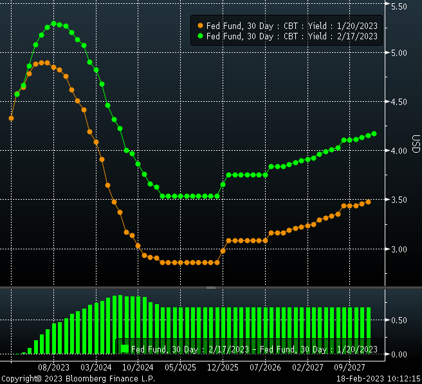Click the USD axis unit label
This screenshot has height=384, width=422.
(x=414, y=144)
